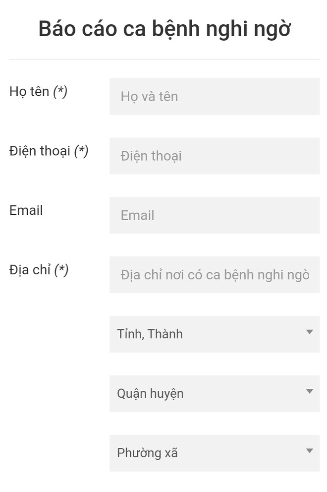Focus the Điện thoại phone number field

[214, 156]
